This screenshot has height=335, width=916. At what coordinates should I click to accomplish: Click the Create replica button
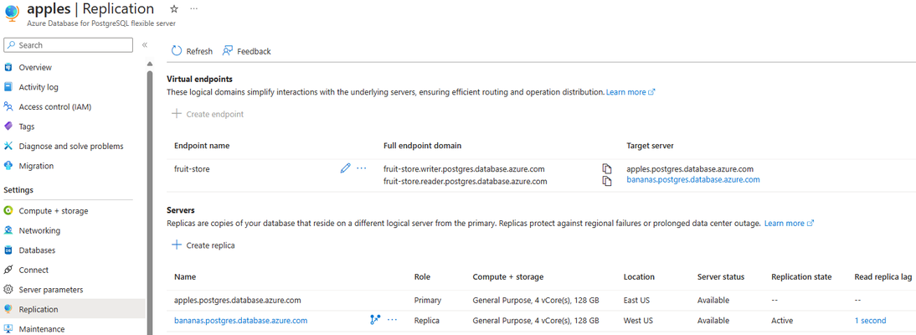coord(203,245)
